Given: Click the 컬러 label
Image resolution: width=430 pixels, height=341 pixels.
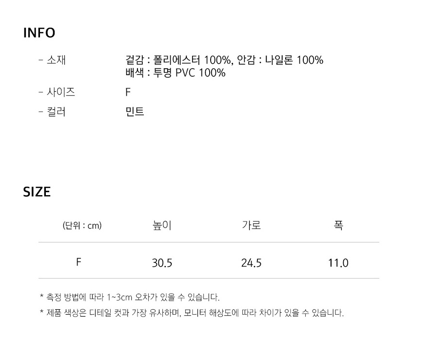Looking at the screenshot, I should coord(56,112).
